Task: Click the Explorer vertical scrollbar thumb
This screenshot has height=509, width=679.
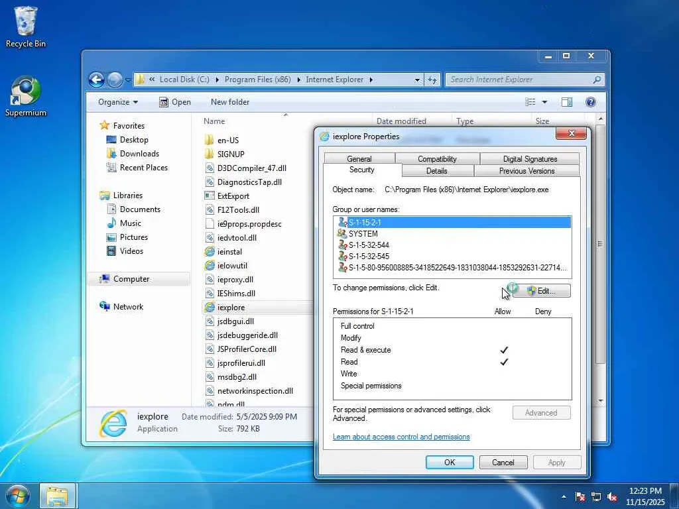Action: (599, 244)
